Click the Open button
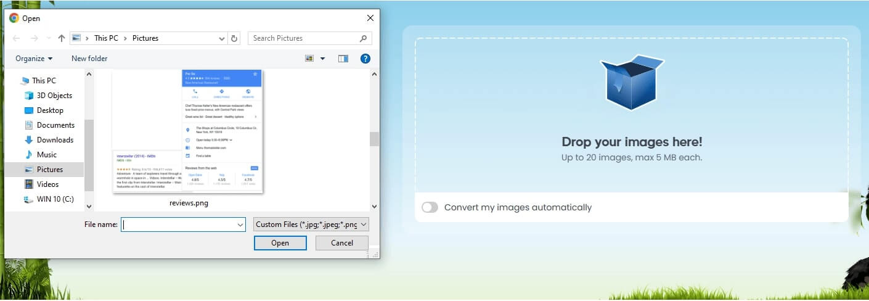 click(x=280, y=243)
